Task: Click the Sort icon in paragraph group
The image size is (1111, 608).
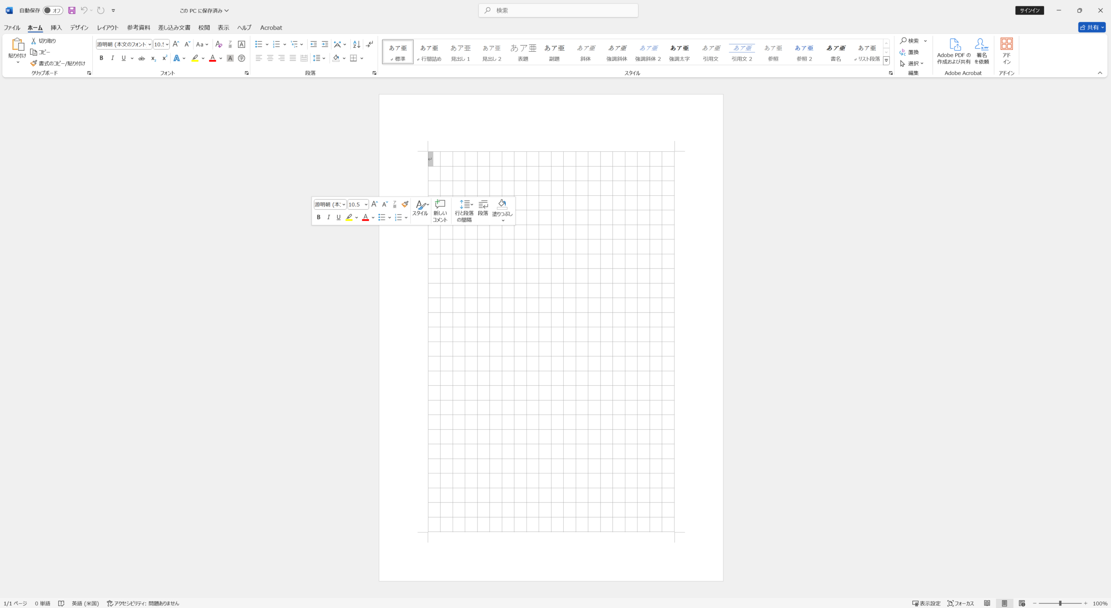Action: [356, 44]
